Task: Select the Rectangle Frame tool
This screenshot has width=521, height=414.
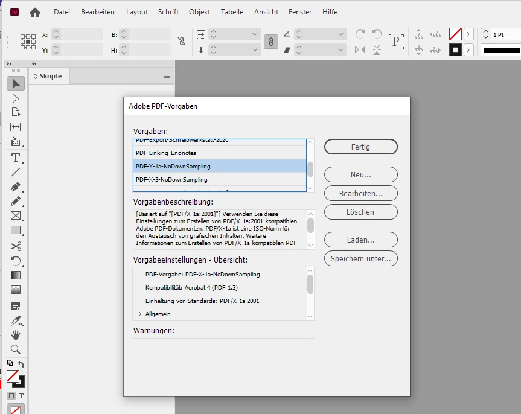Action: click(x=16, y=215)
